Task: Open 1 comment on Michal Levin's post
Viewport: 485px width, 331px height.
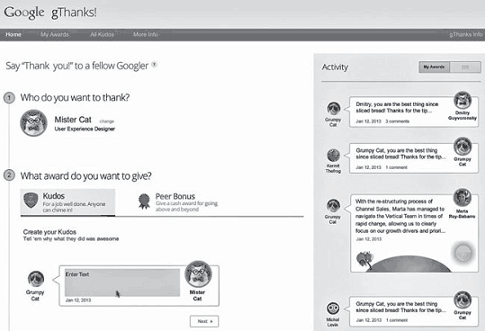Action: click(397, 320)
